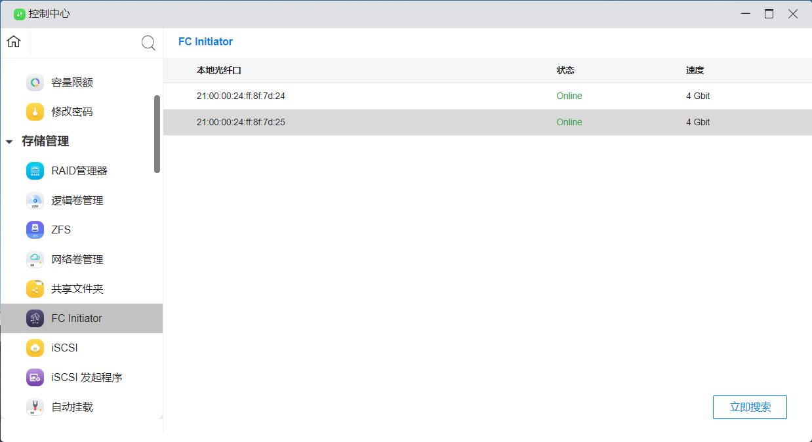812x442 pixels.
Task: Click the sidebar vertical scrollbar thumb
Action: click(x=157, y=134)
